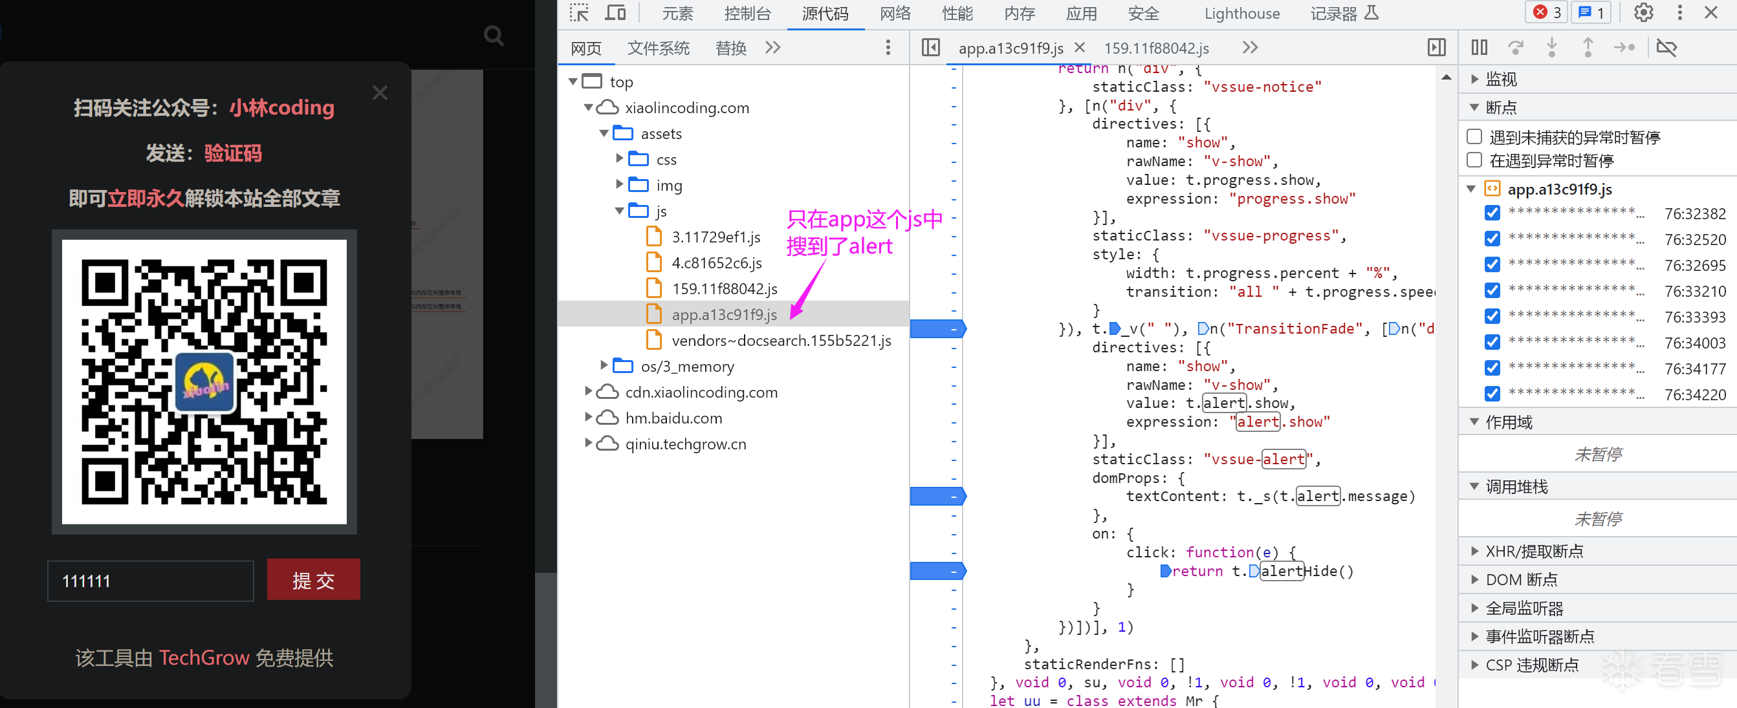Image resolution: width=1737 pixels, height=708 pixels.
Task: Uncheck breakpoint at 76:32382
Action: pyautogui.click(x=1492, y=213)
